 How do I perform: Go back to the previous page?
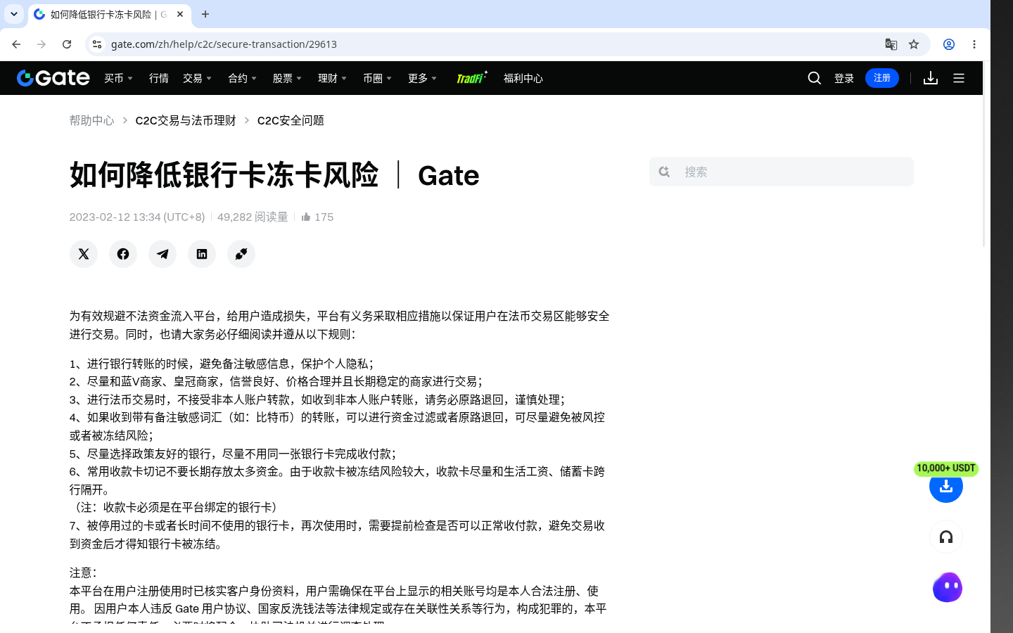[x=16, y=44]
